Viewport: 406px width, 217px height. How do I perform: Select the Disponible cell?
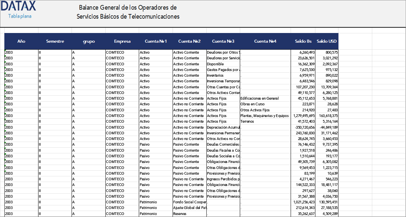(x=223, y=64)
